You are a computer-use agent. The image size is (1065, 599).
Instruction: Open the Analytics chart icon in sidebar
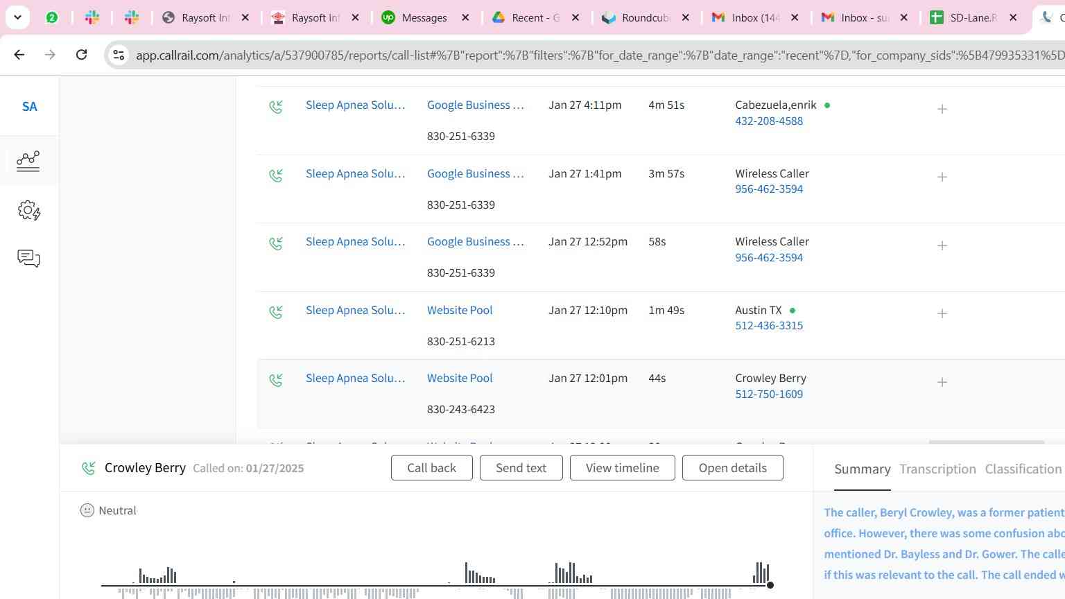pyautogui.click(x=28, y=161)
